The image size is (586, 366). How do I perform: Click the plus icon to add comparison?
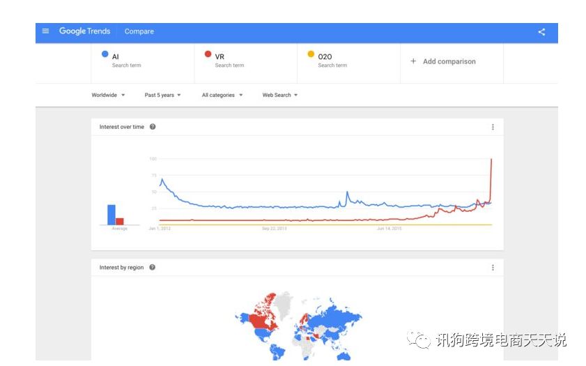click(x=413, y=61)
